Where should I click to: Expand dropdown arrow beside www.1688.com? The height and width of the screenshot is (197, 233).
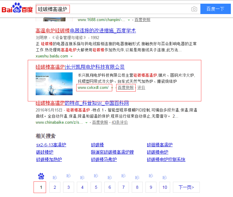129,20
